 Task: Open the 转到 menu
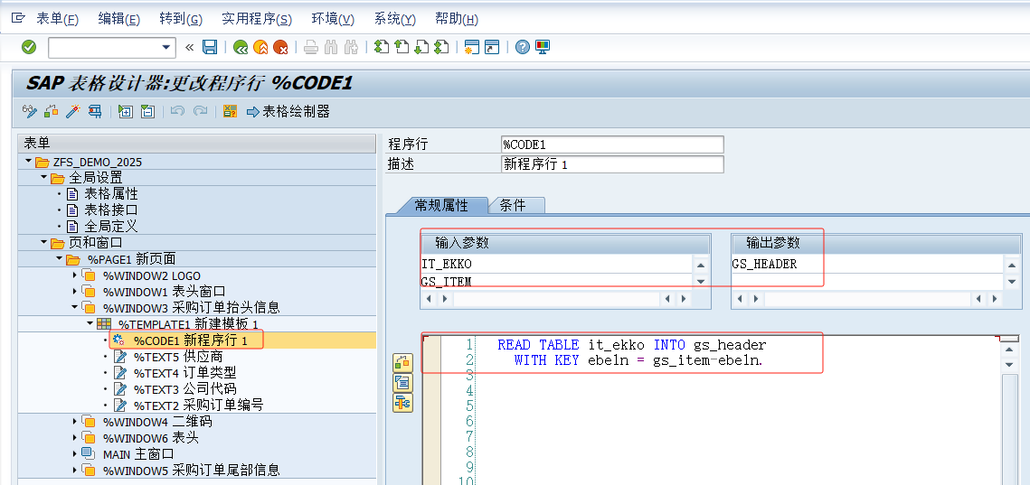click(x=181, y=19)
